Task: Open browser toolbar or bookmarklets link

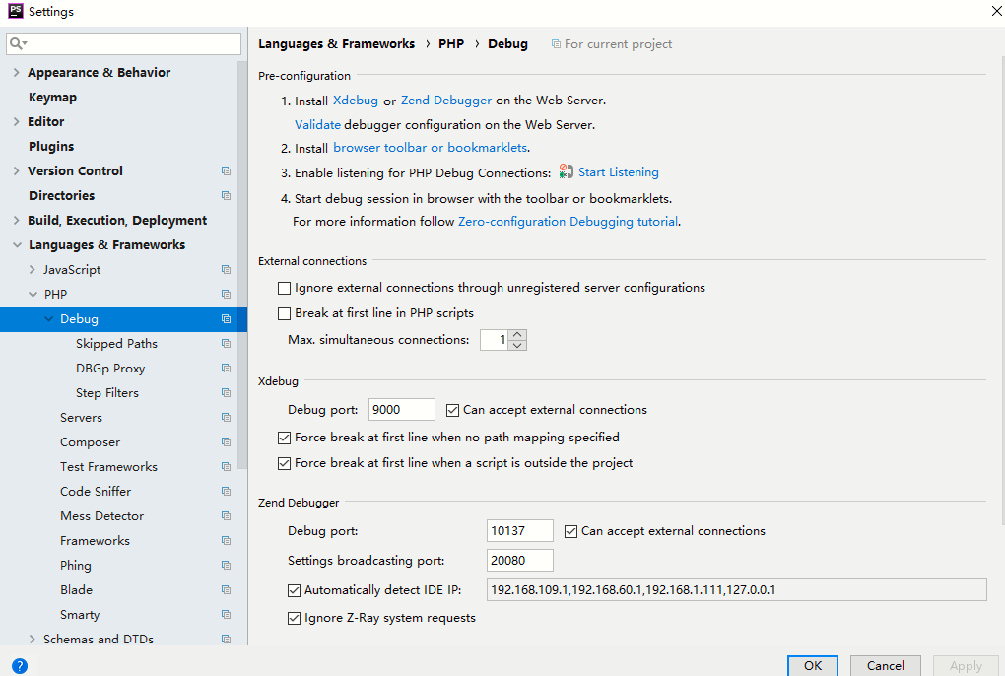Action: (x=430, y=148)
